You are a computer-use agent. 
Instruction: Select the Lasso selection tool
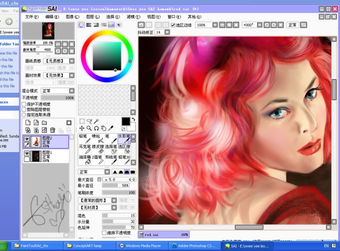pos(89,121)
